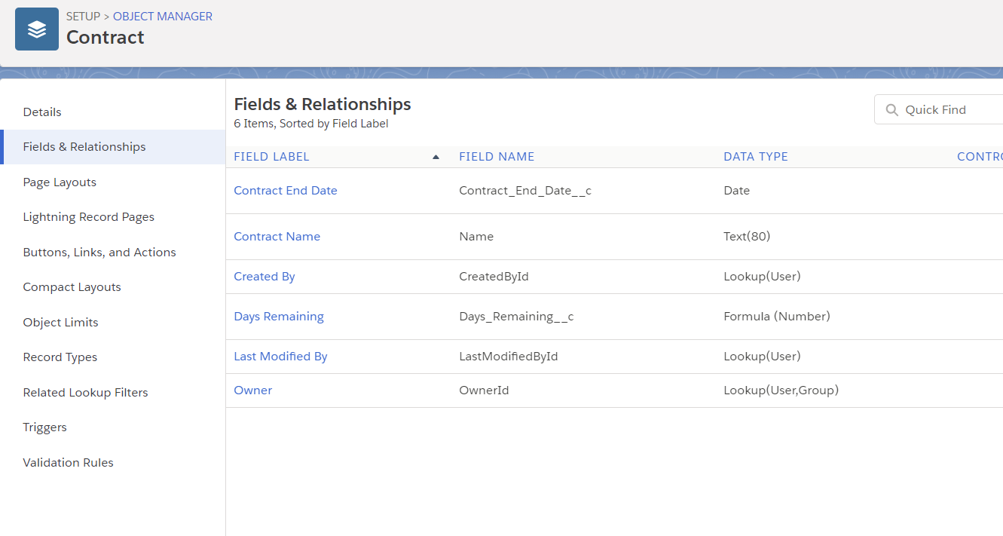Select Fields & Relationships in sidebar

84,147
